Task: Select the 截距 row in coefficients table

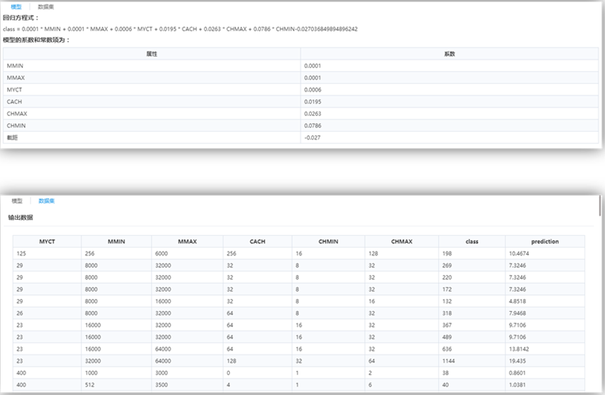Action: (x=152, y=137)
